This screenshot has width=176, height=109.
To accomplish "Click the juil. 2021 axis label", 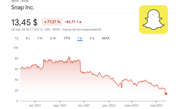I will point(35,105).
